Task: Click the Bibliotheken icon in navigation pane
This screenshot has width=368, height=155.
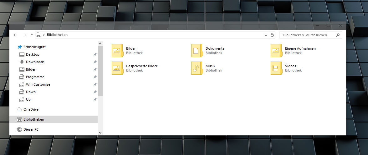Action: click(x=19, y=119)
